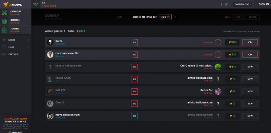The image size is (271, 133).
Task: Open the English (EN) language dropdown
Action: (243, 4)
